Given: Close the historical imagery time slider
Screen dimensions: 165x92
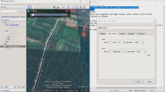Looking at the screenshot, I should 69,11.
